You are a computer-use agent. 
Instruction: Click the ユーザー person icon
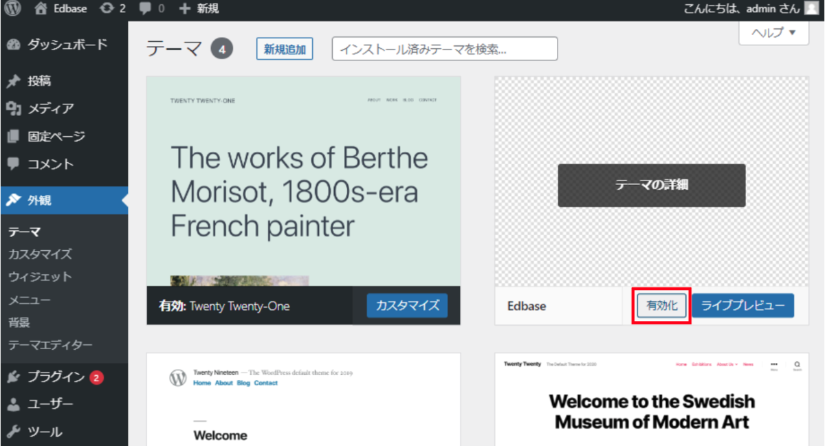(13, 404)
